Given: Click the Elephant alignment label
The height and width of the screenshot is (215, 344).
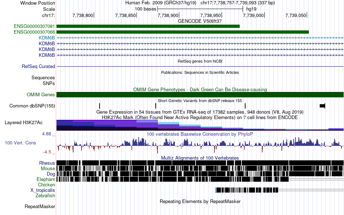Looking at the screenshot, I should [x=46, y=179].
